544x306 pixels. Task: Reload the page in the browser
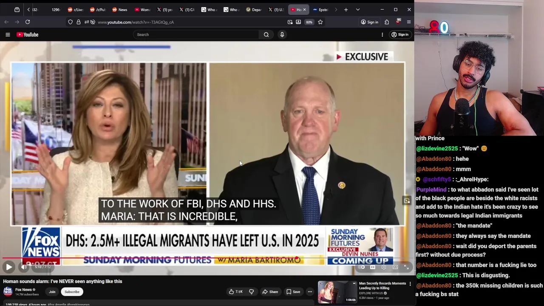28,22
